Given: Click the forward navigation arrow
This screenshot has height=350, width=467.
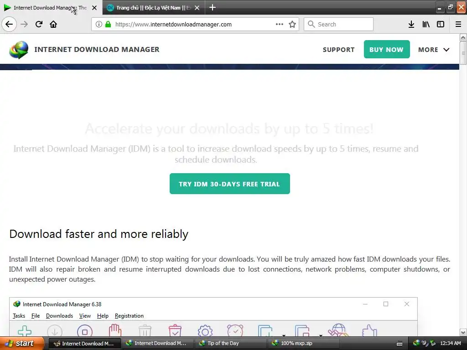Looking at the screenshot, I should coord(24,24).
